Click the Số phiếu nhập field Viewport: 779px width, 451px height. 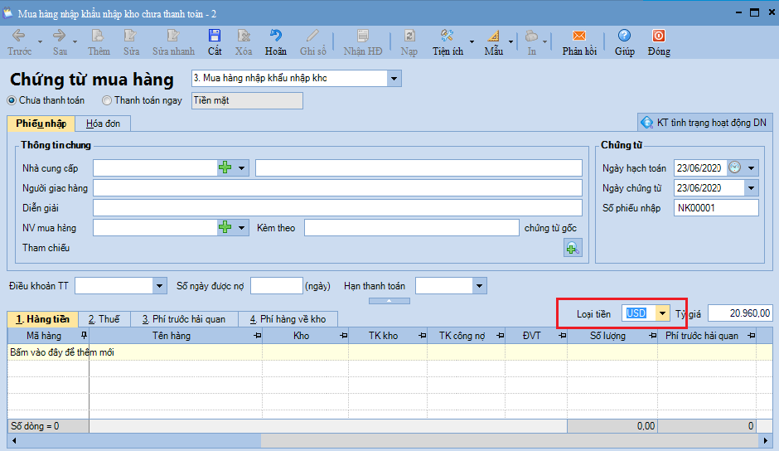(x=716, y=207)
